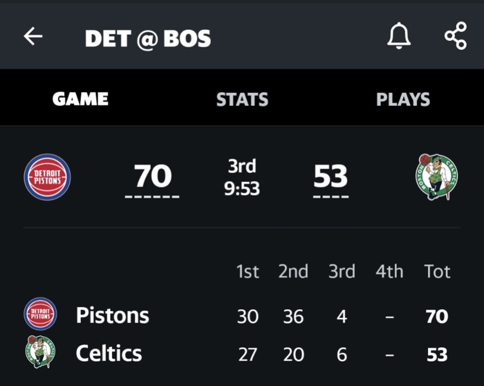
Task: Select Pistons 2nd quarter score 36
Action: click(294, 317)
